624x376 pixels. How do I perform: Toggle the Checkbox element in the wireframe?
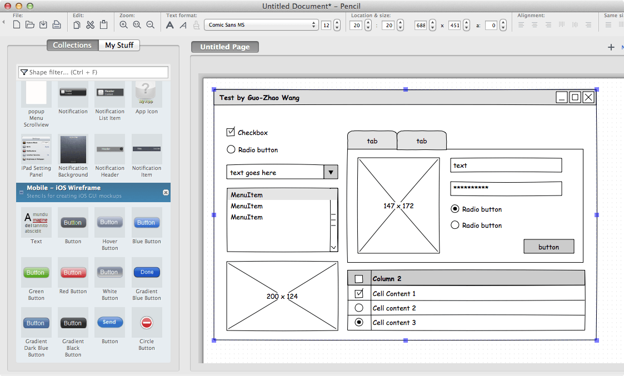click(231, 132)
